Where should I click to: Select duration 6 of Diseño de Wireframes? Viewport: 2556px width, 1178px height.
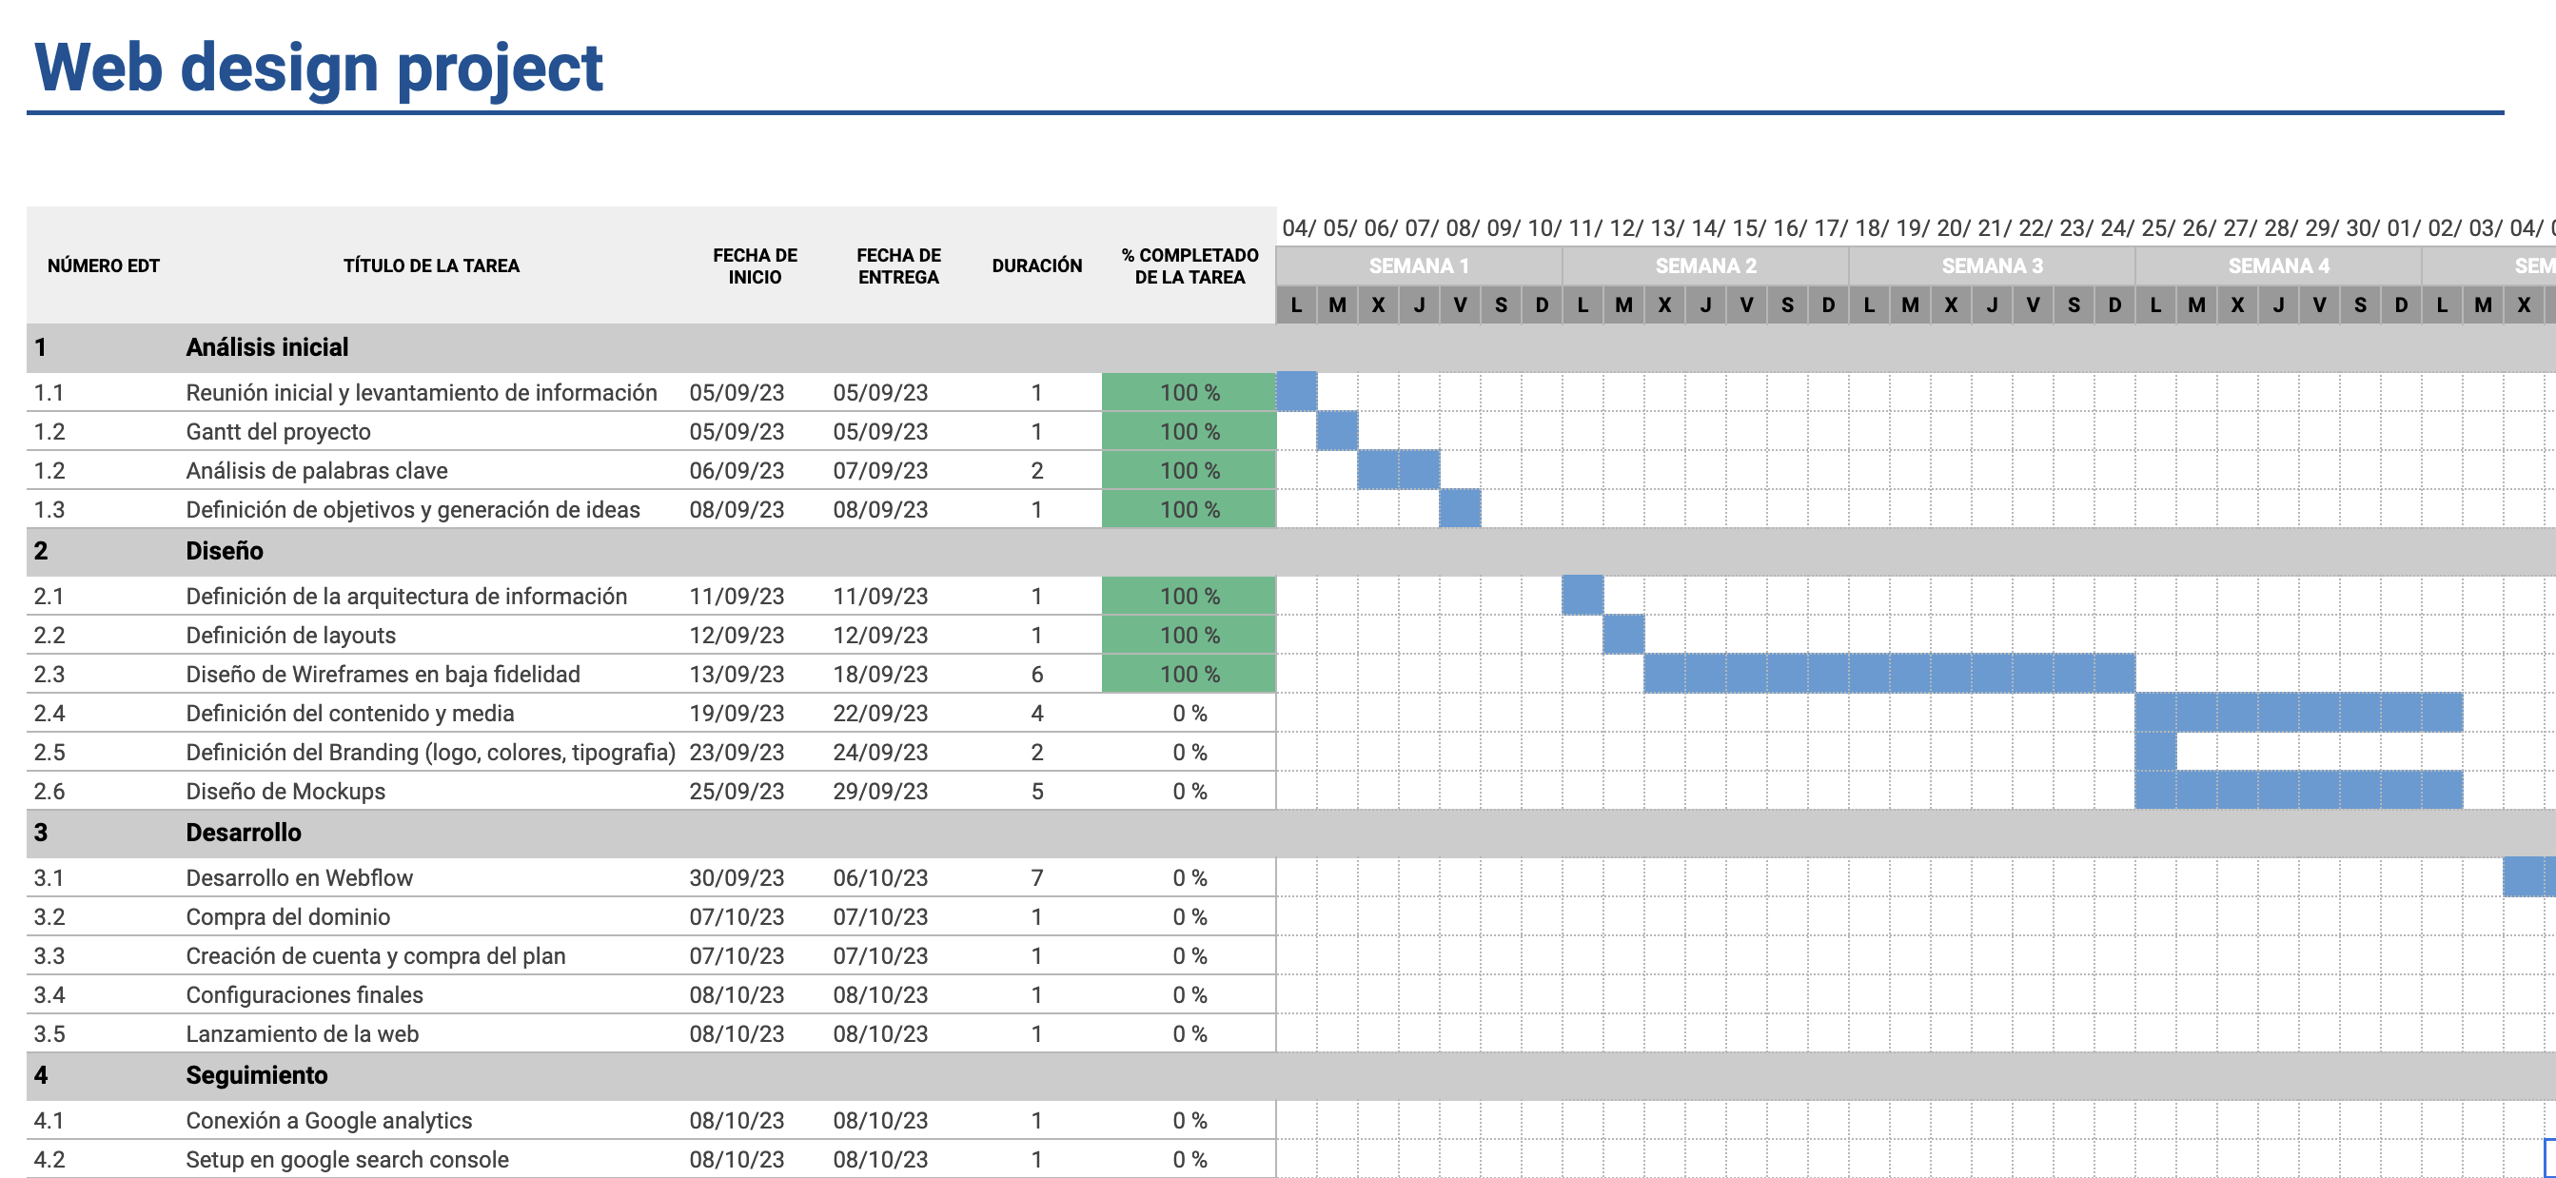coord(1037,674)
